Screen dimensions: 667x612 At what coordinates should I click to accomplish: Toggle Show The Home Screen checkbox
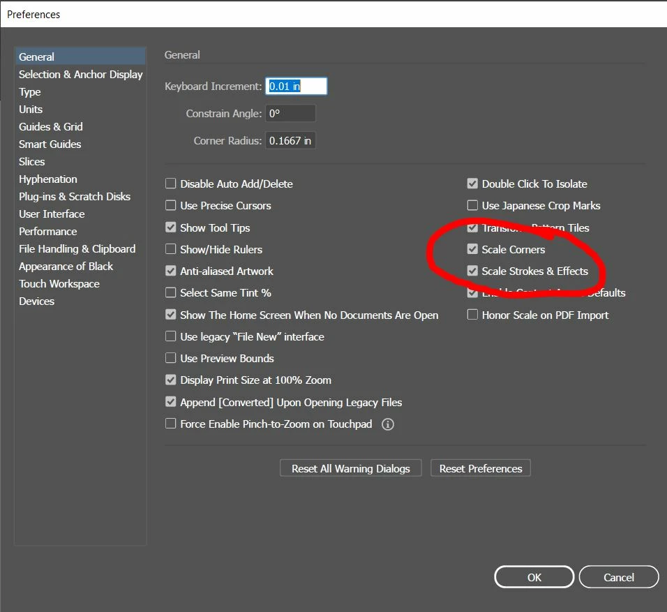tap(170, 315)
